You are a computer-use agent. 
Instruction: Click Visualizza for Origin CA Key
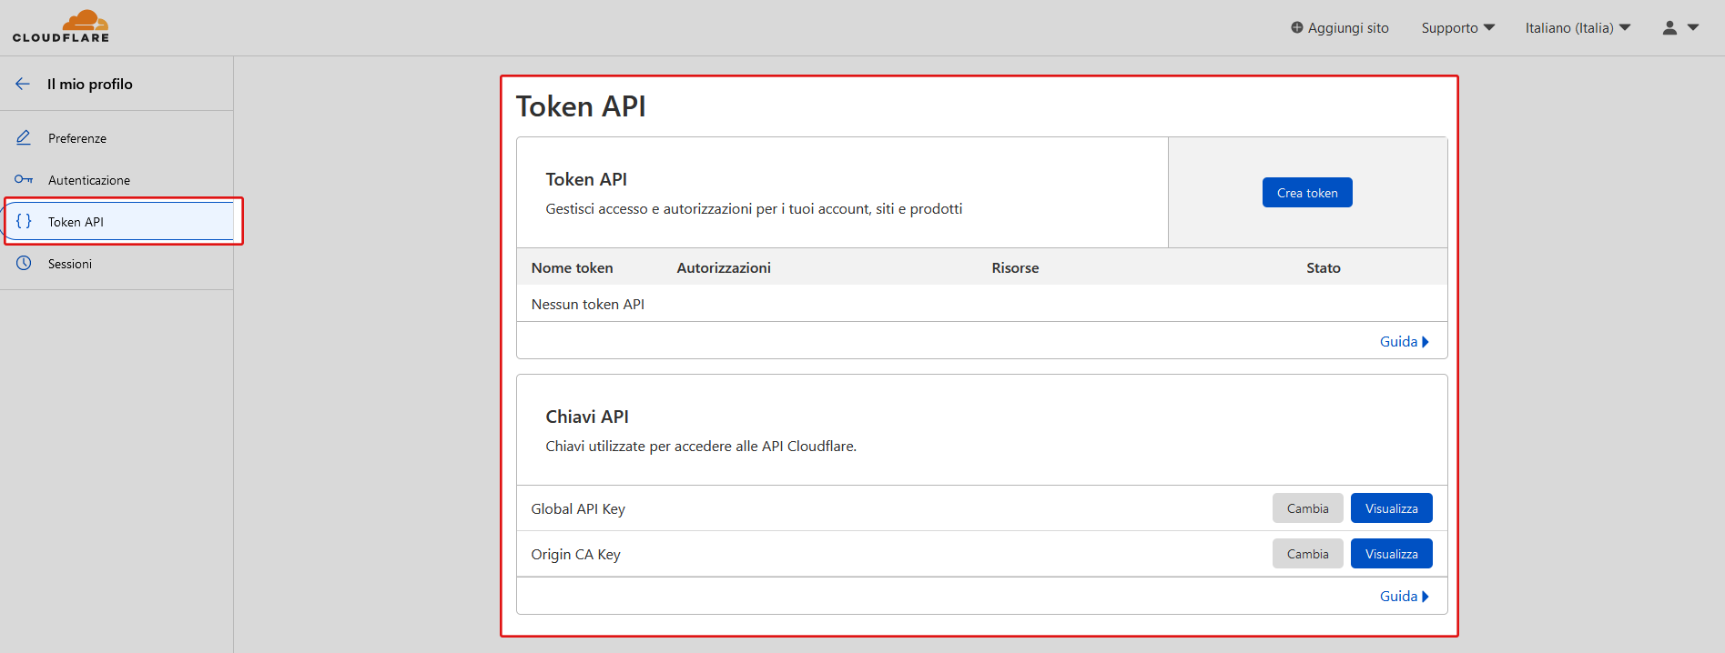pos(1391,554)
